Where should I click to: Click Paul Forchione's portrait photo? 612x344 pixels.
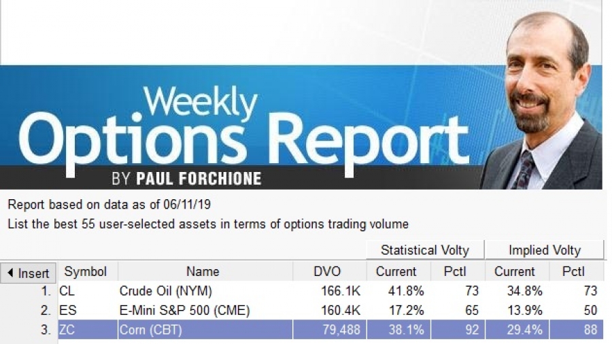click(x=543, y=101)
